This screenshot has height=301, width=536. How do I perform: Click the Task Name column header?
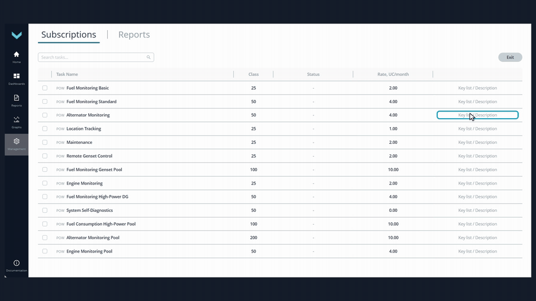tap(67, 74)
